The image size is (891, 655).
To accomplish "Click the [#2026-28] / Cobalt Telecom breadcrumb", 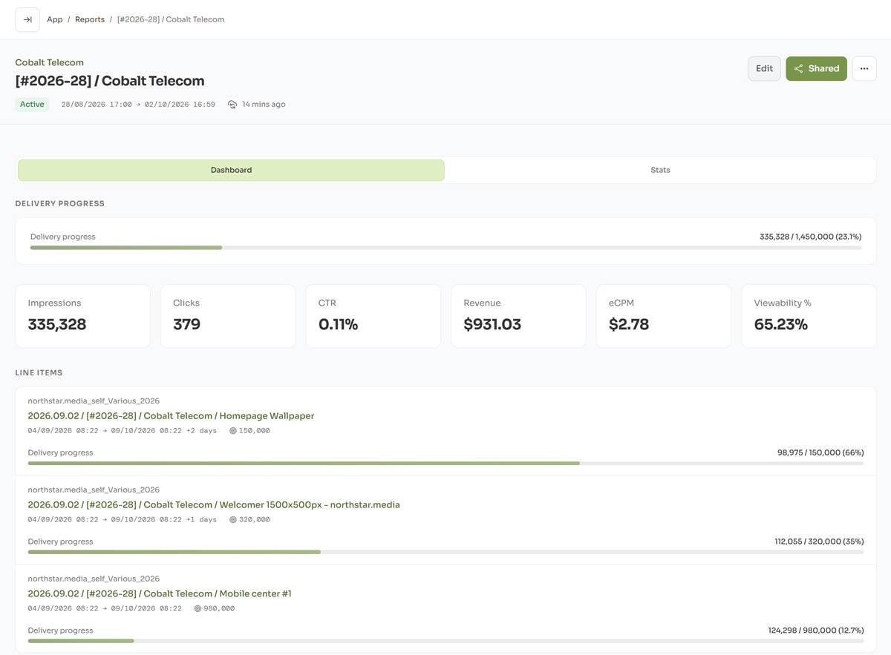I will 171,19.
